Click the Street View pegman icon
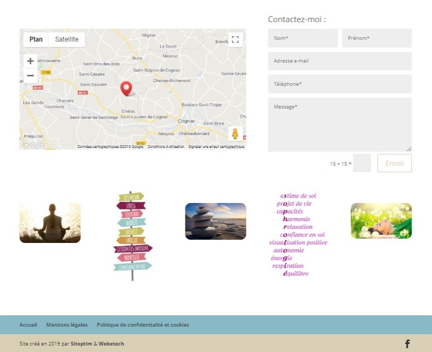 click(x=235, y=133)
